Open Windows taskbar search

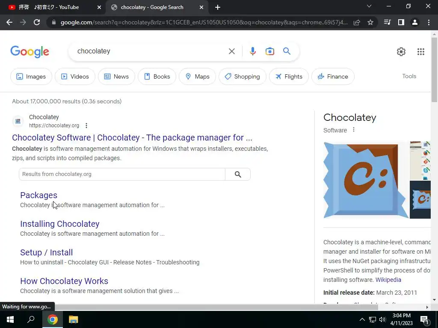tap(31, 319)
